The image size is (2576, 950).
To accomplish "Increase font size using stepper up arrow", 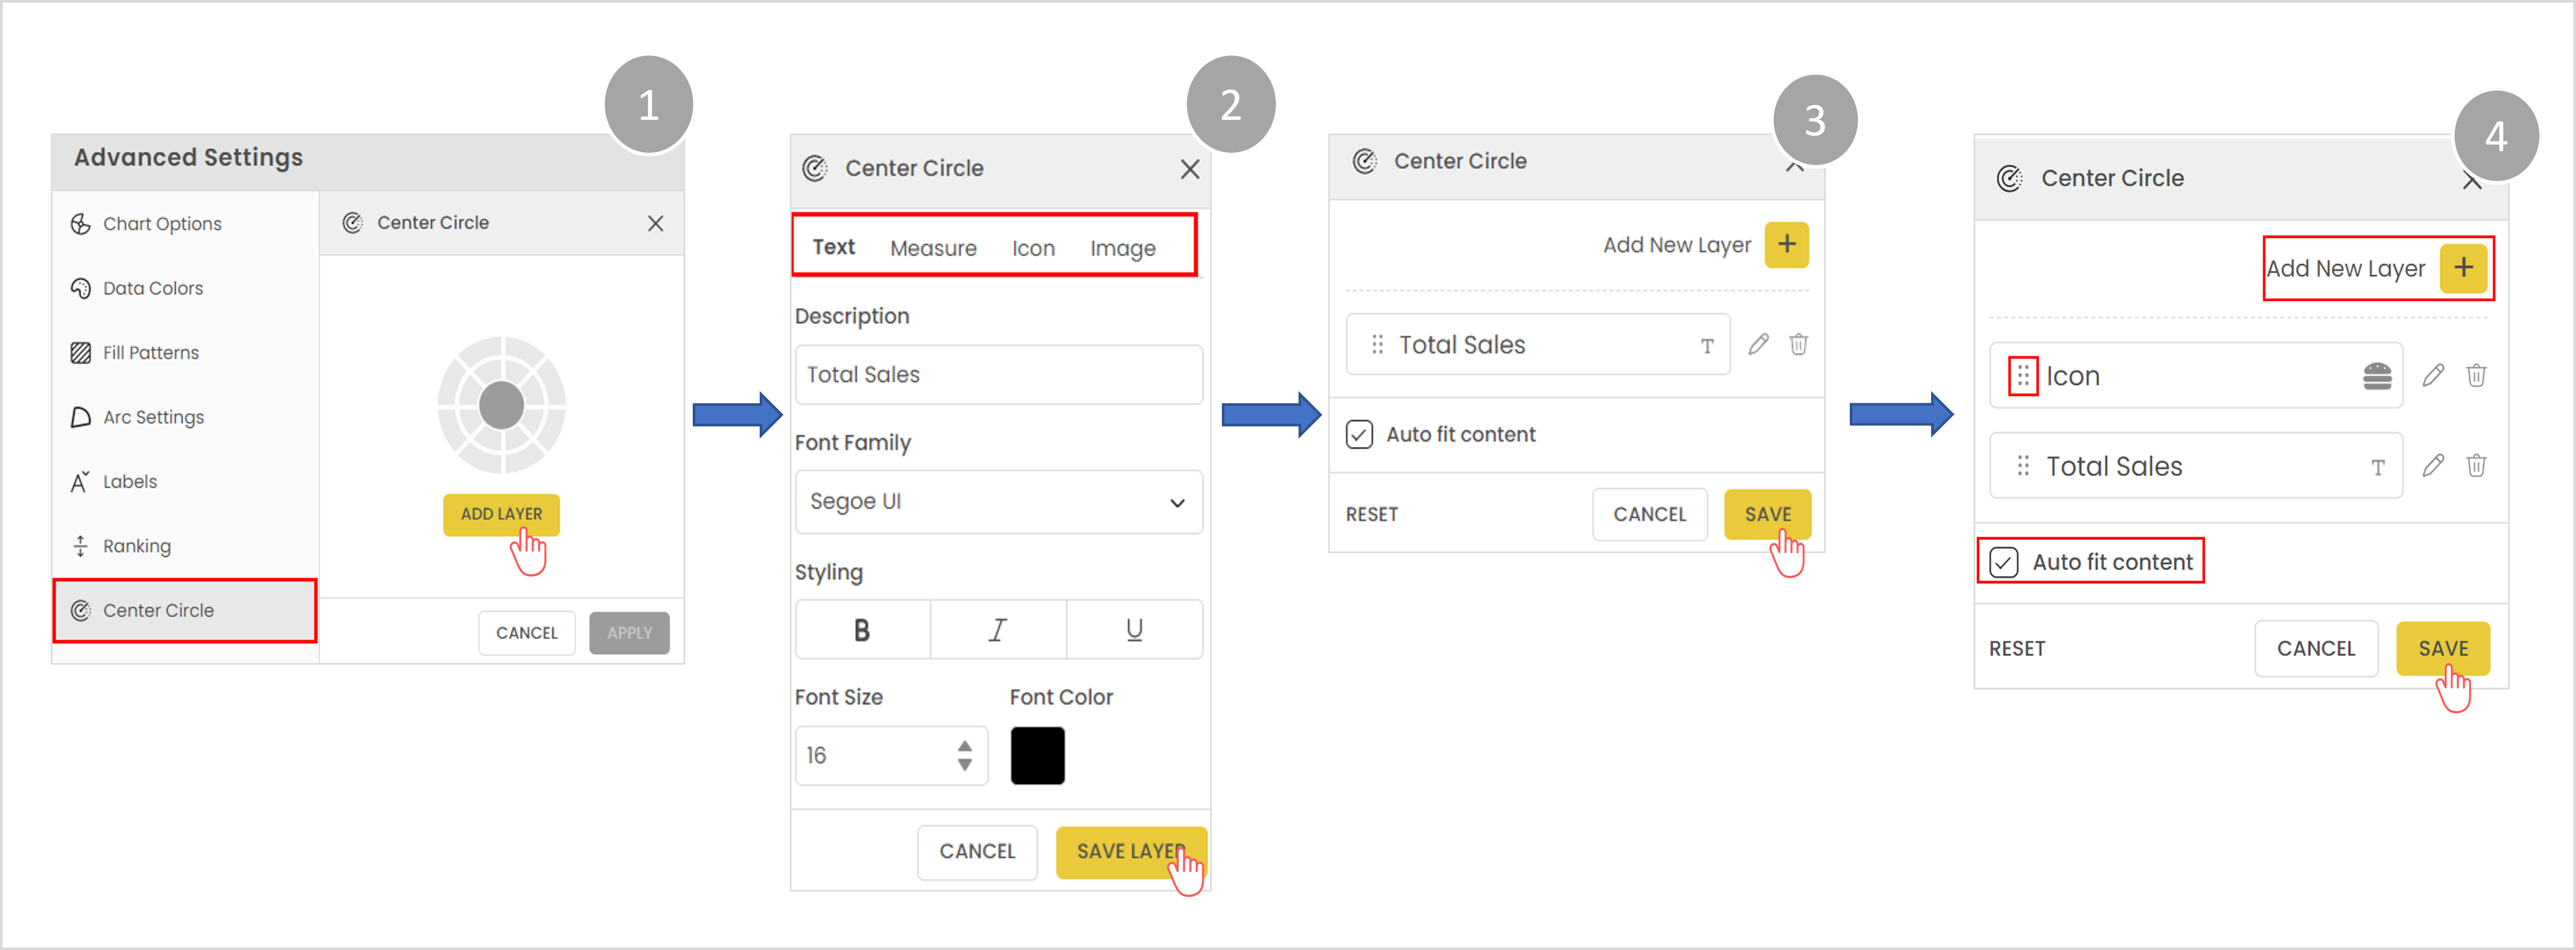I will point(964,745).
